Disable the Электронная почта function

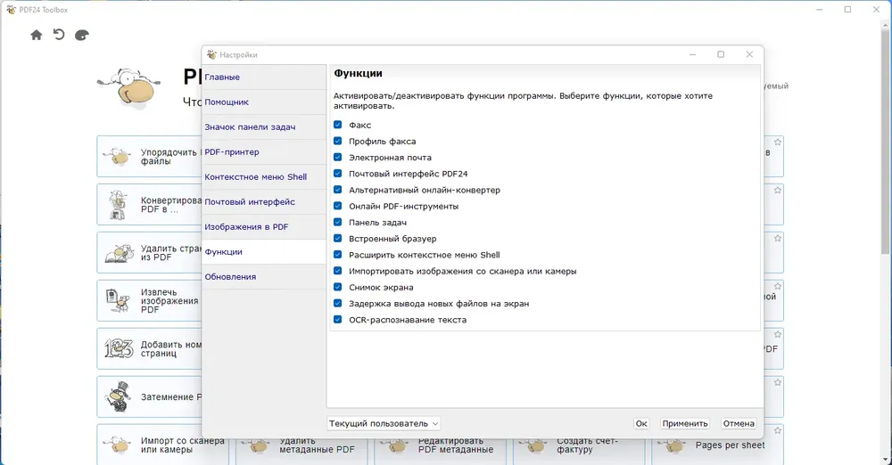click(x=338, y=157)
